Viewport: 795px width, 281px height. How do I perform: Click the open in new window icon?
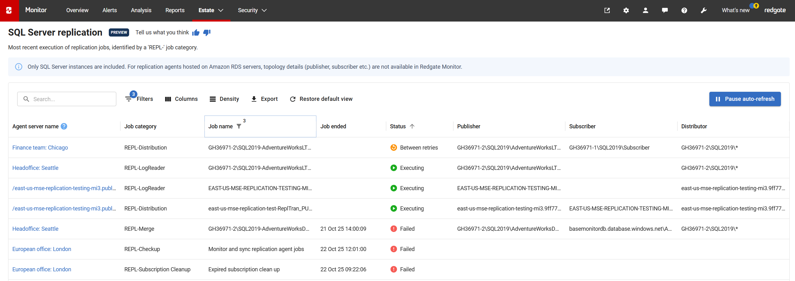[607, 10]
